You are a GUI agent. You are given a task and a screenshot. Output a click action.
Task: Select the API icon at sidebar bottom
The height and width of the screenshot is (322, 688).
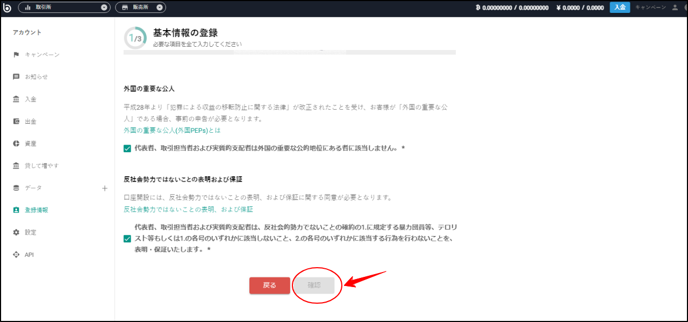[x=17, y=254]
